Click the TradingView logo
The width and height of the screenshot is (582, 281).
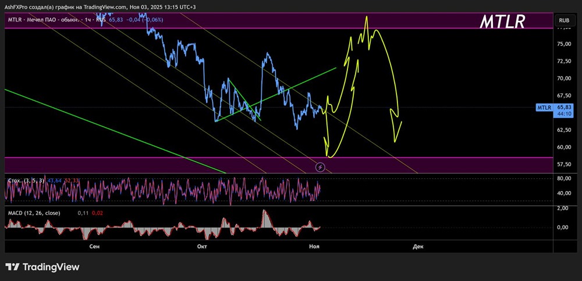pos(42,267)
